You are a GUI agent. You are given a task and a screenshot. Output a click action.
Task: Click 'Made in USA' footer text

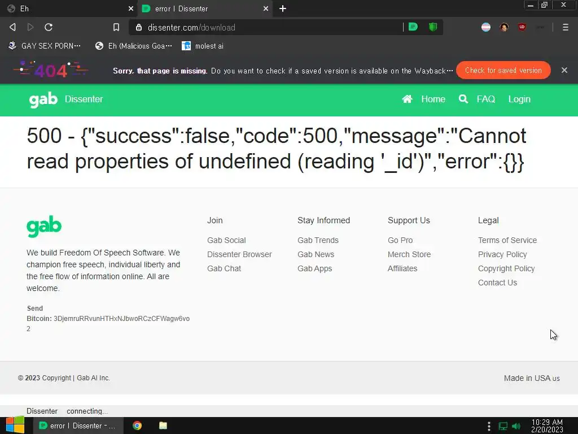coord(532,378)
